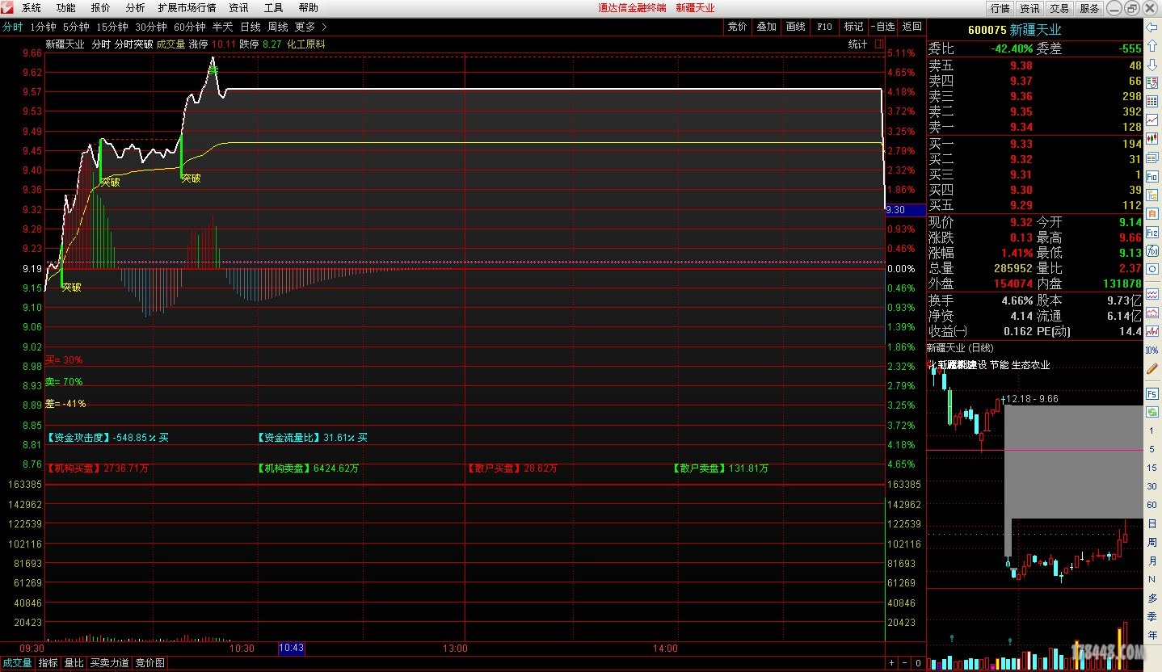Switch to 60-minute period in sidebar
The image size is (1162, 672).
(x=1151, y=505)
